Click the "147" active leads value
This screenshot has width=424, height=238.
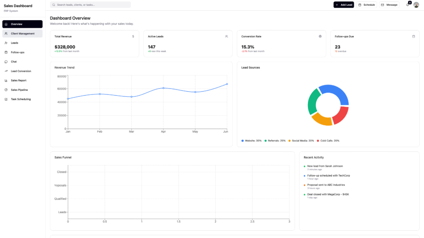tap(152, 47)
